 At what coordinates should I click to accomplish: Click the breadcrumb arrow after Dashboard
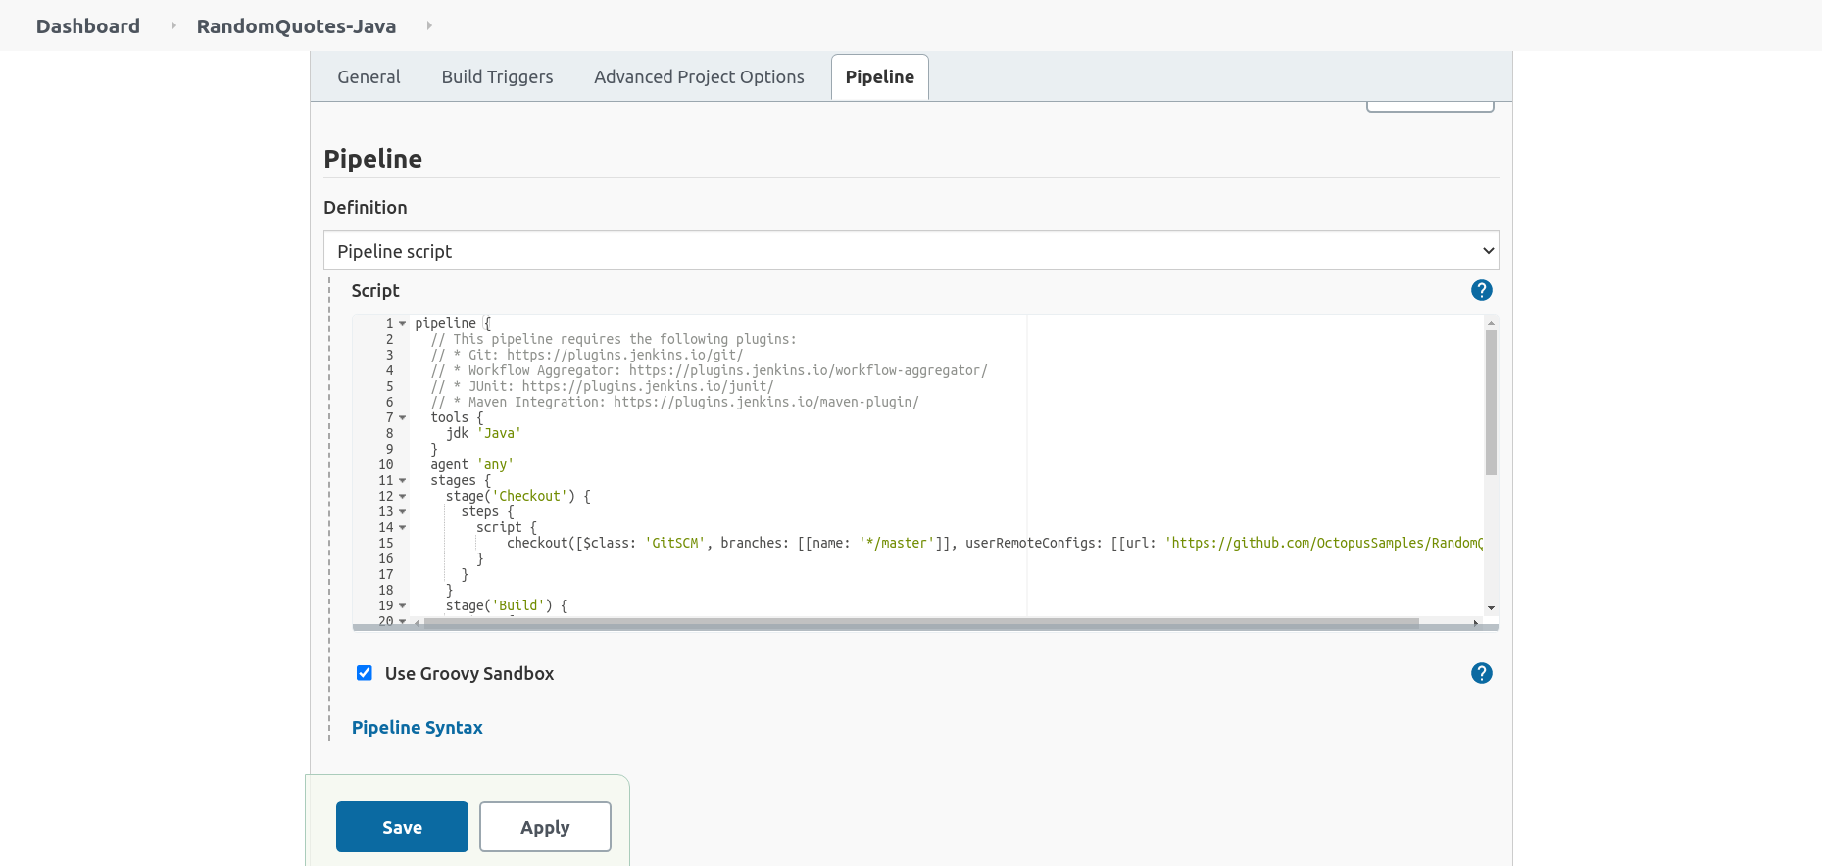click(x=173, y=25)
